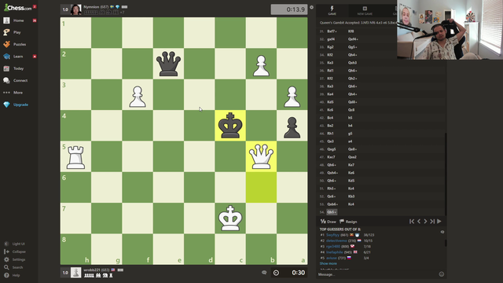Open the Learn sidebar item
The width and height of the screenshot is (503, 283).
click(18, 57)
